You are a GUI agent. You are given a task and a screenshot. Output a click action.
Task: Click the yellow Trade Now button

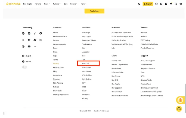94,11
